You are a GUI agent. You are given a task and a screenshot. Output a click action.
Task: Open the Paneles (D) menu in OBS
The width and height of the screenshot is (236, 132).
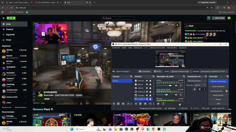coord(138,48)
